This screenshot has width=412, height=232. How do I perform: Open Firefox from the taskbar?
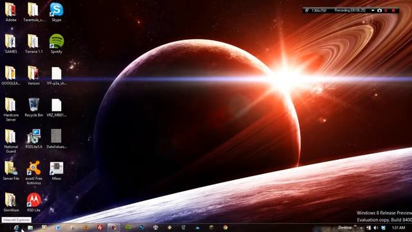(86, 227)
